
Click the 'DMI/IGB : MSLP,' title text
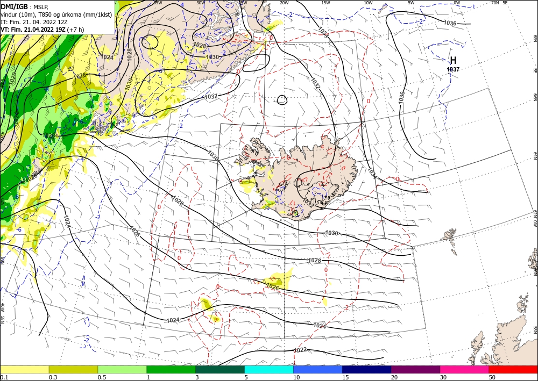click(x=25, y=6)
